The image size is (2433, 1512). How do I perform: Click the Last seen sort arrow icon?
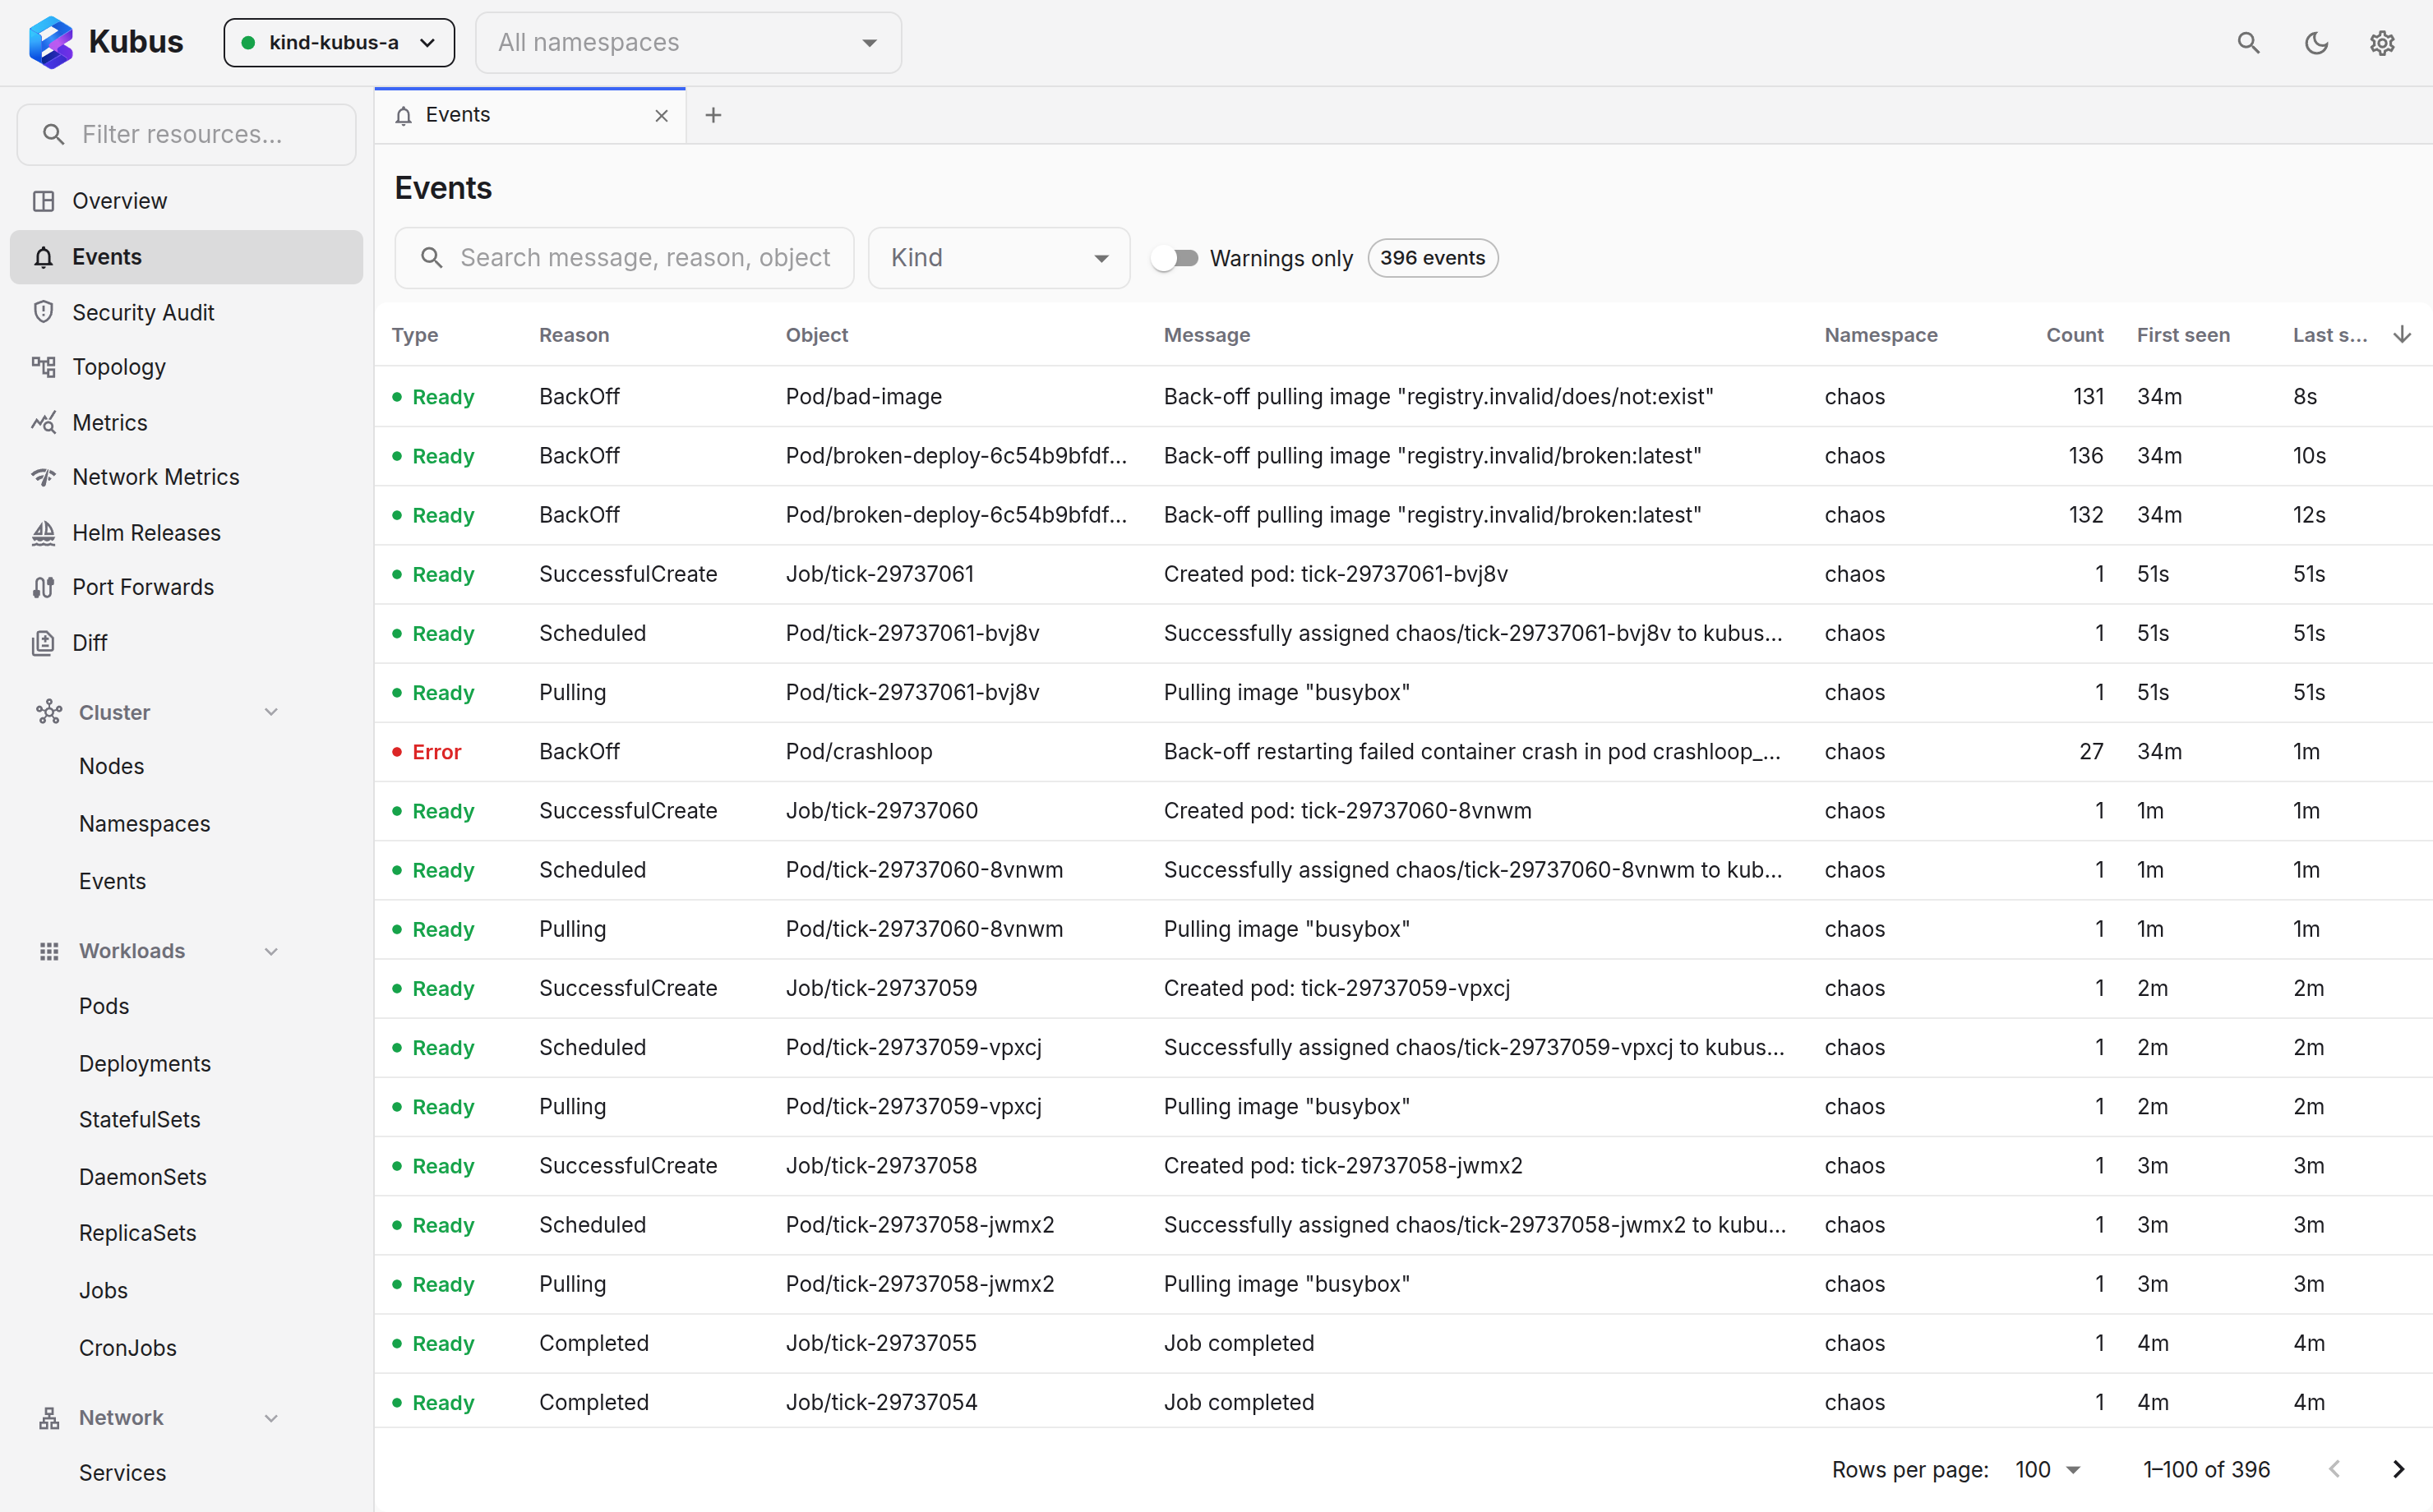click(x=2402, y=334)
